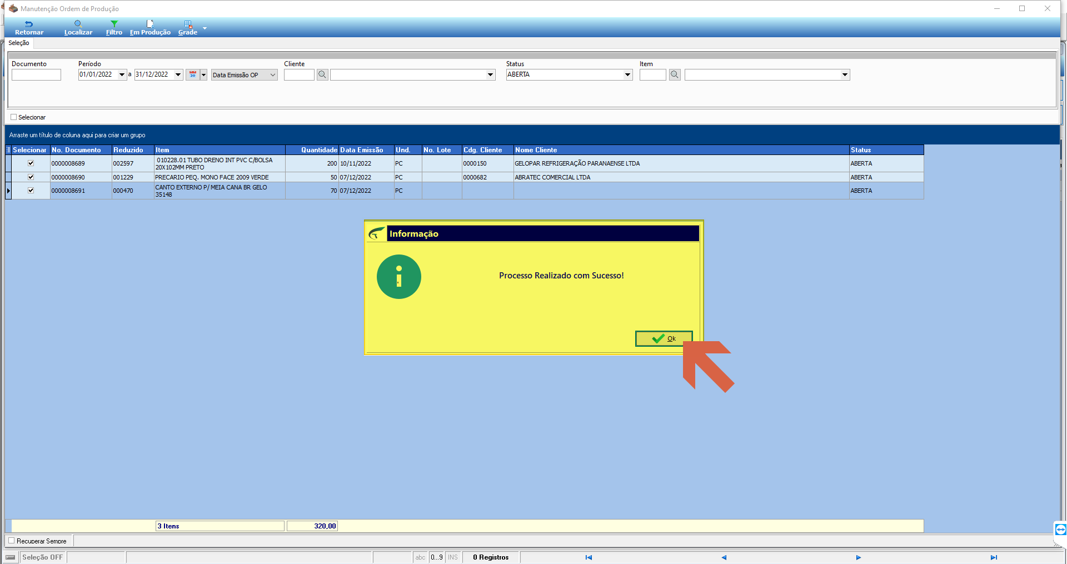1067x564 pixels.
Task: Select the CANTO EXTERNO P/ MEIA CANA cell
Action: 220,191
